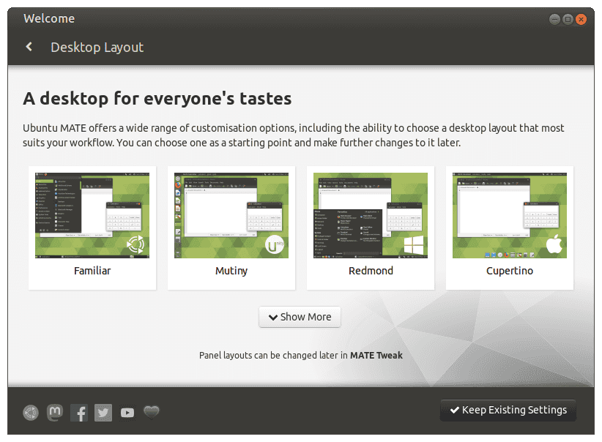Expand Show More layout options
Image resolution: width=602 pixels, height=442 pixels.
300,317
